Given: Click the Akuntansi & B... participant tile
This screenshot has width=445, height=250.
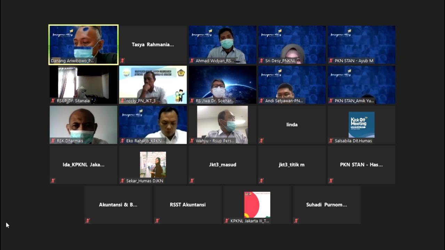Looking at the screenshot, I should point(118,204).
